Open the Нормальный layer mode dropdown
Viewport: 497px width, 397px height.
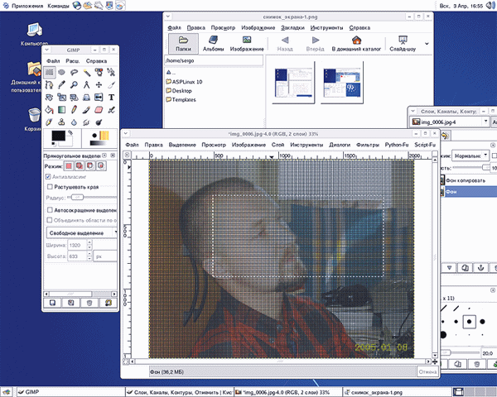470,155
